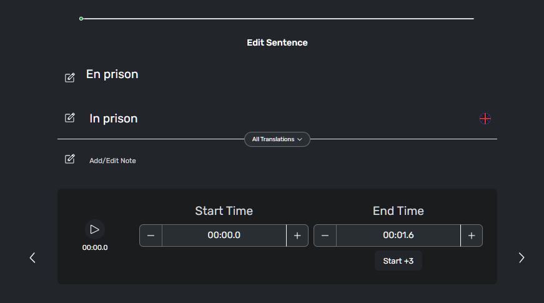This screenshot has width=544, height=303.
Task: Click the End Time value field
Action: tap(398, 236)
